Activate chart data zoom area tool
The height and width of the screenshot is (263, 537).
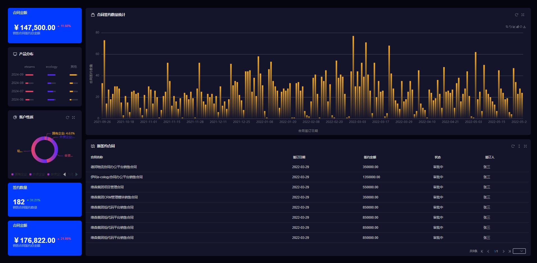[x=507, y=27]
